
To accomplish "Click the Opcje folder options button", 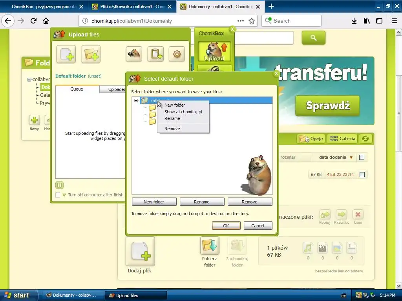I will (x=311, y=139).
